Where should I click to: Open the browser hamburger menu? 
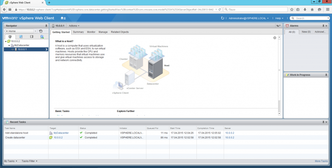click(x=327, y=9)
